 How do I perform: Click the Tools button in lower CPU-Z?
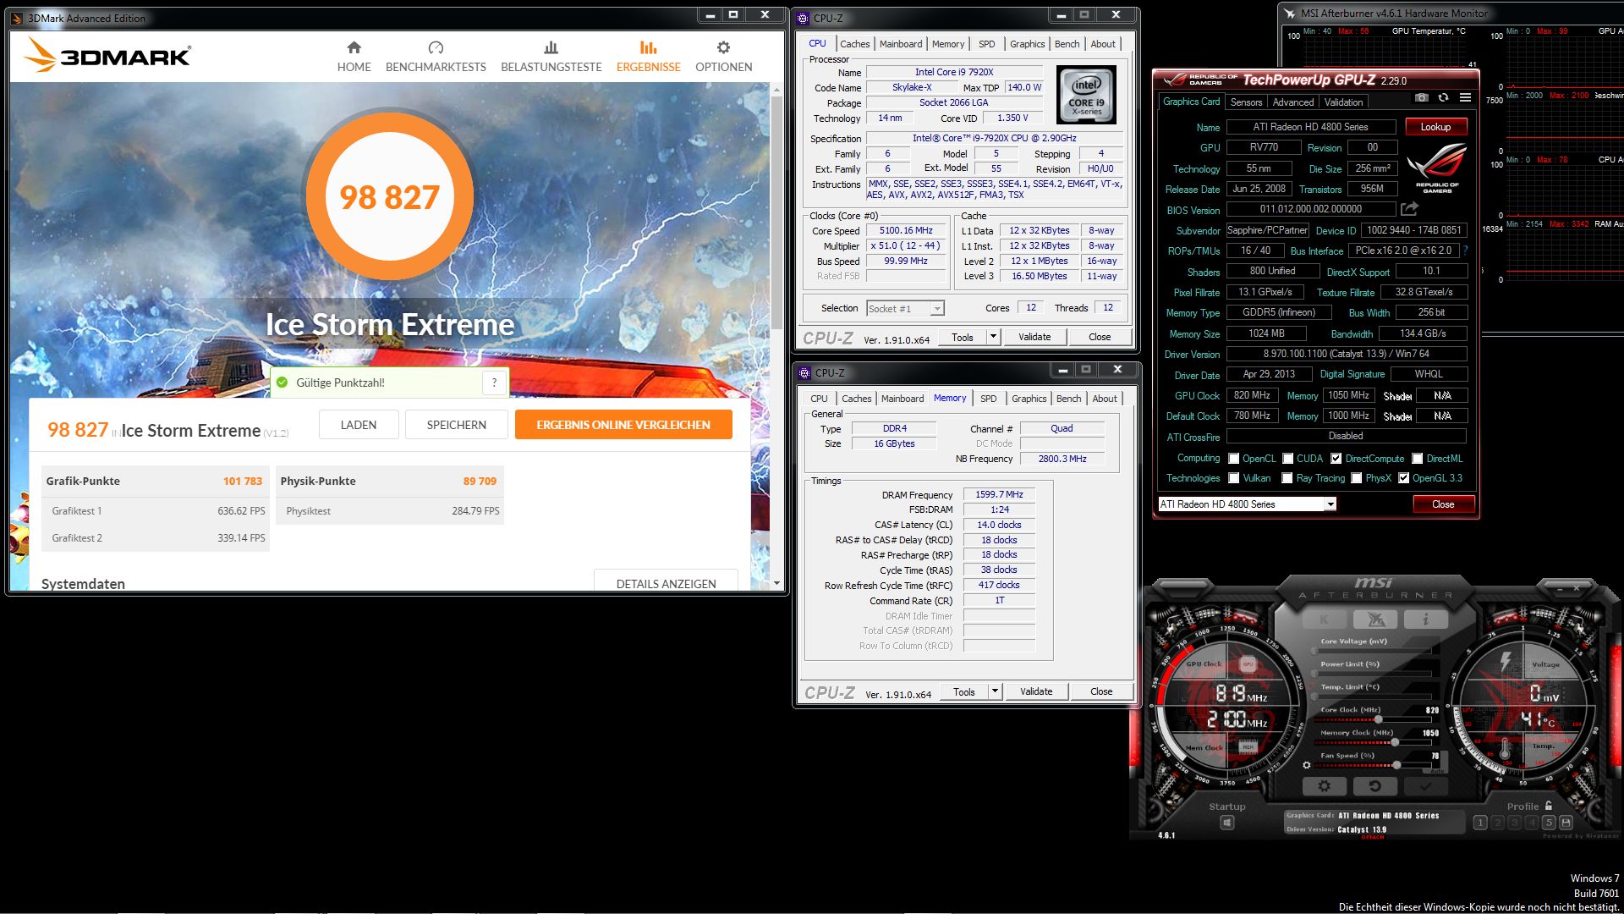(964, 691)
